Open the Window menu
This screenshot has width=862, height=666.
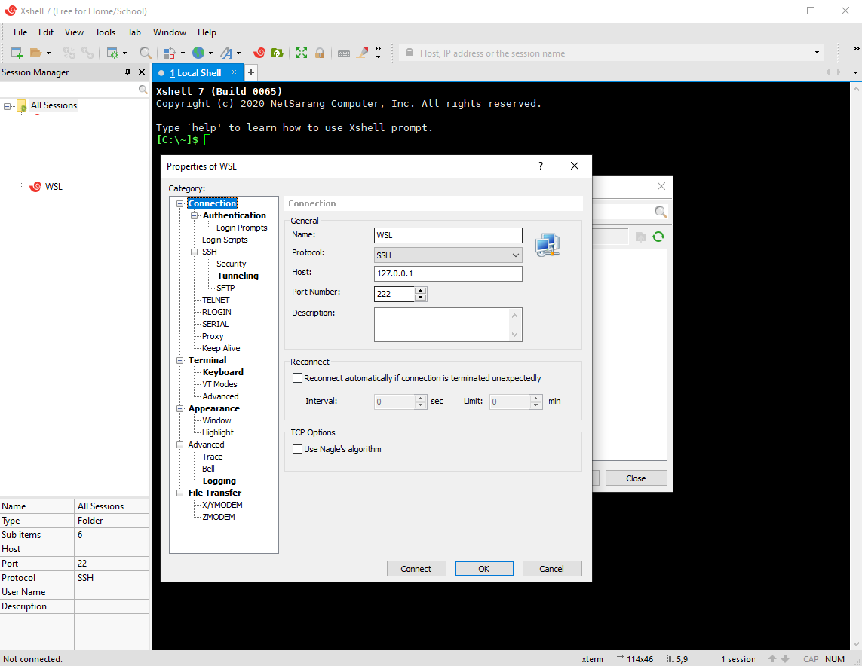[x=170, y=32]
